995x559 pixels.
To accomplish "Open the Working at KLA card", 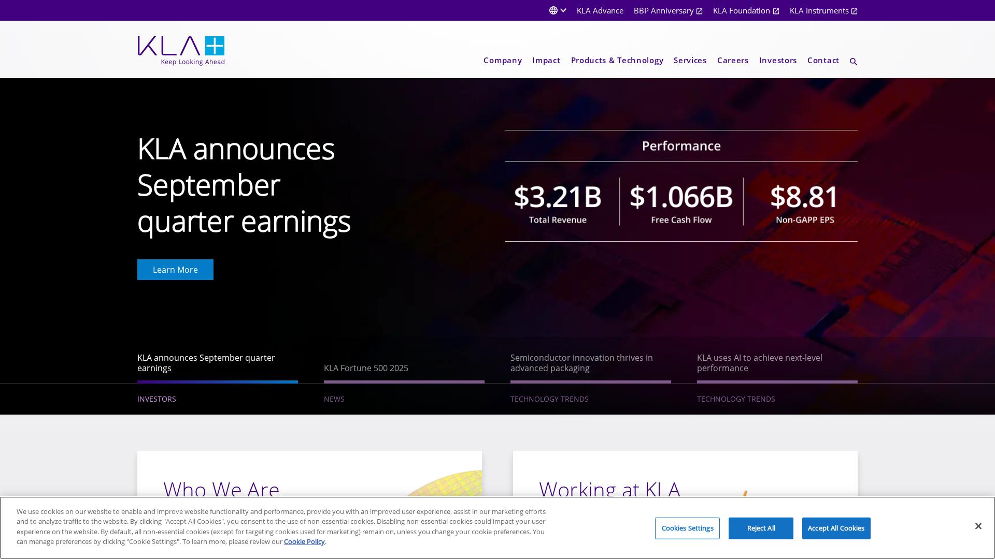I will point(685,474).
